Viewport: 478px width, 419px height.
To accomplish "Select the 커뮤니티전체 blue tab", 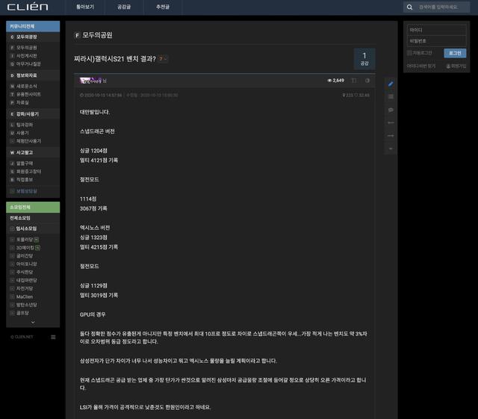I will 33,26.
